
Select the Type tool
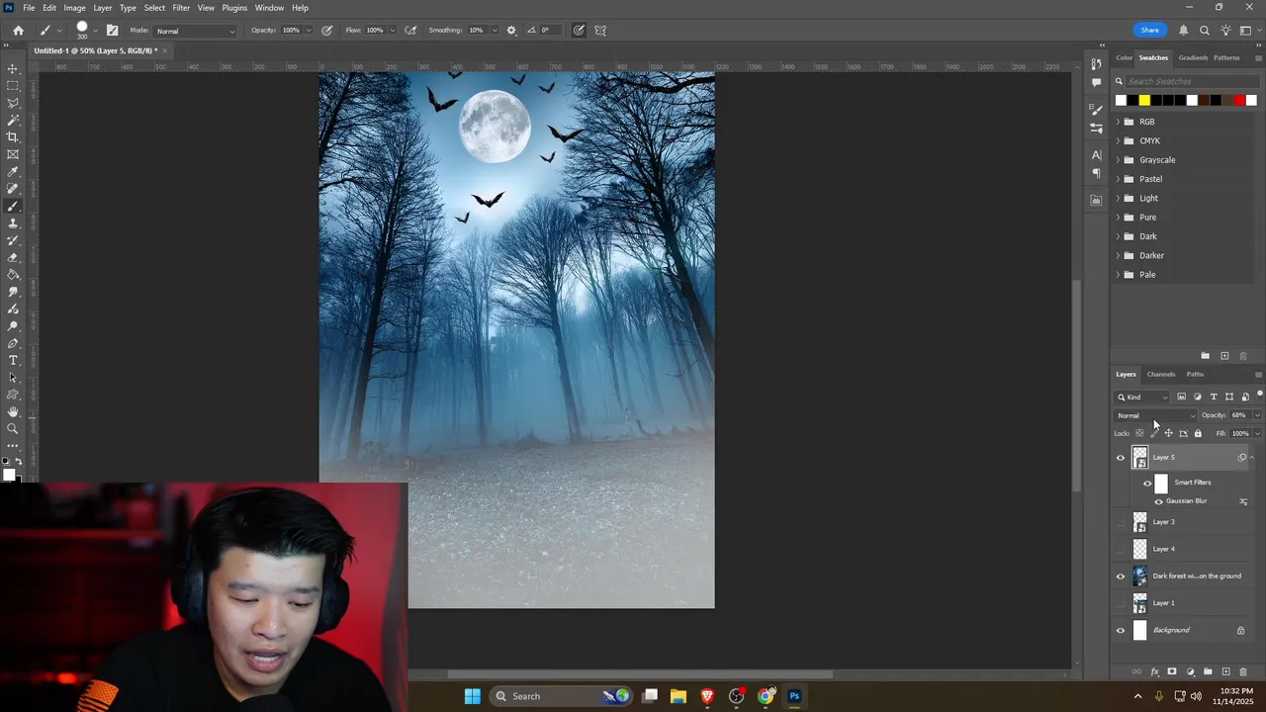tap(13, 360)
